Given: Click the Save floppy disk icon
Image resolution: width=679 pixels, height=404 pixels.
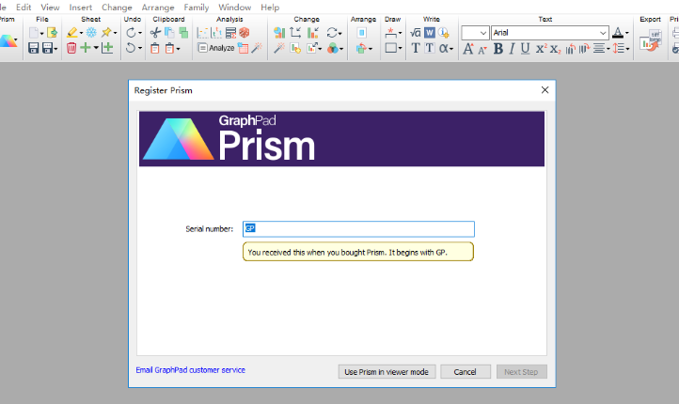Looking at the screenshot, I should pos(33,48).
